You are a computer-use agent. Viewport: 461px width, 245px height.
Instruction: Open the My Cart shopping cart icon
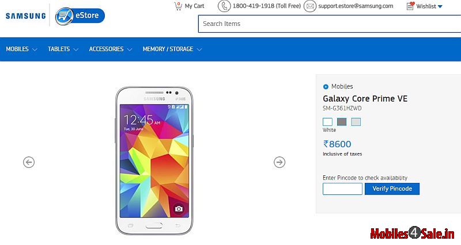click(178, 6)
